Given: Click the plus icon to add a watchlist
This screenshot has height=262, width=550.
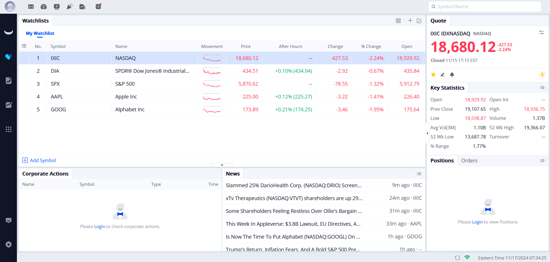Looking at the screenshot, I should 410,21.
